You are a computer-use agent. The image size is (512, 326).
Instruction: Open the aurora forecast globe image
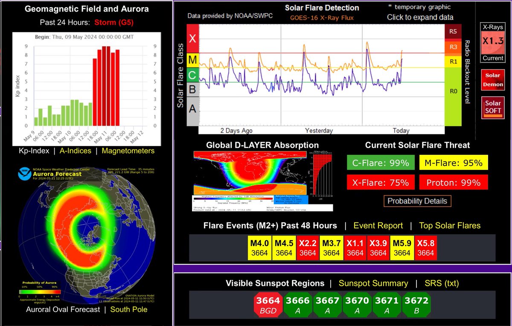point(87,234)
